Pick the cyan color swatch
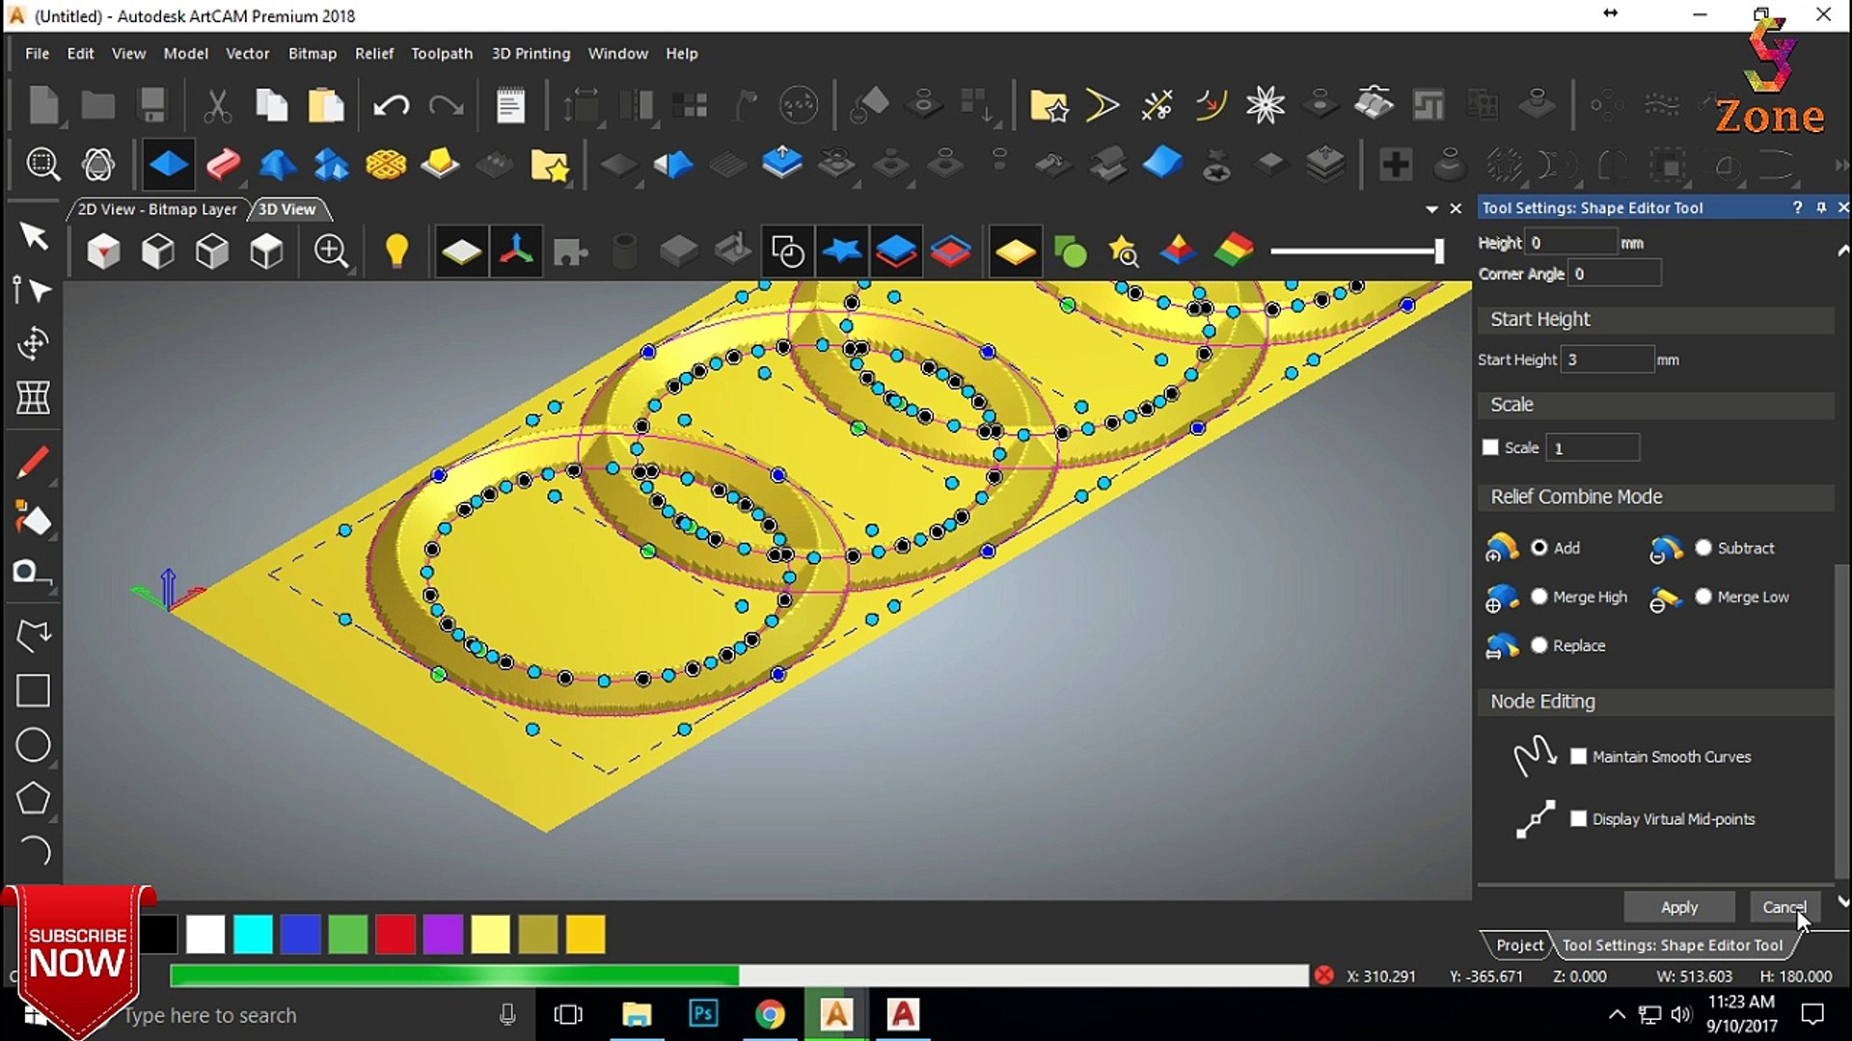 (253, 934)
